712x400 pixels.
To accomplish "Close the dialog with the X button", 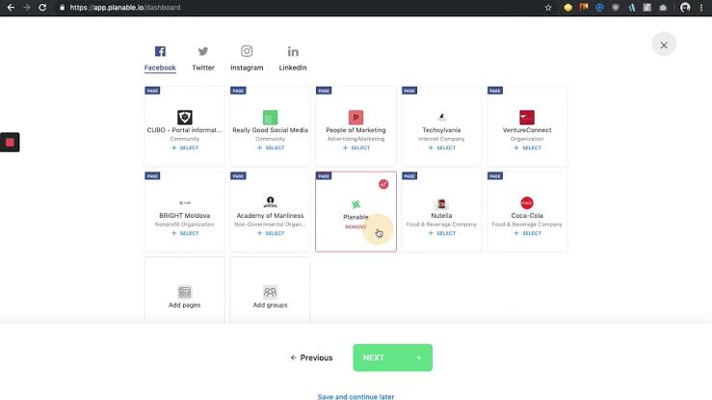I will 663,44.
